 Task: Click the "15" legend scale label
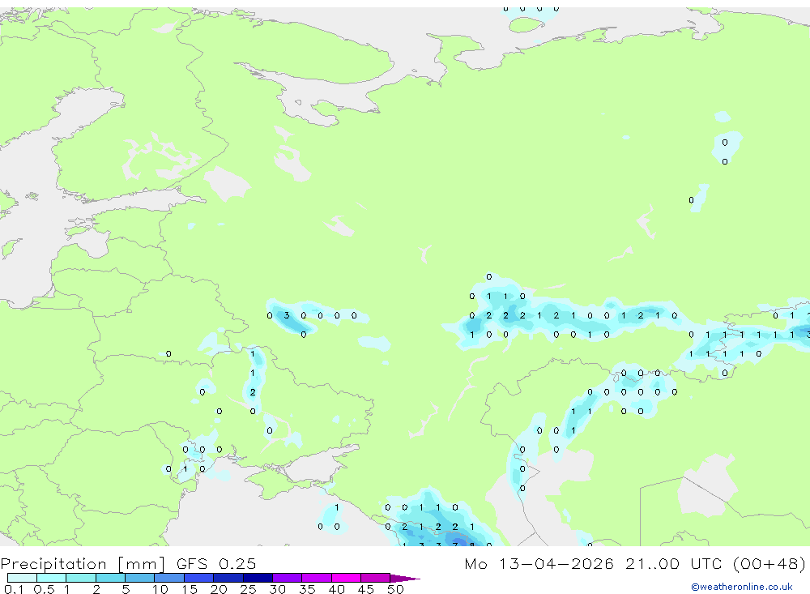[x=190, y=589]
